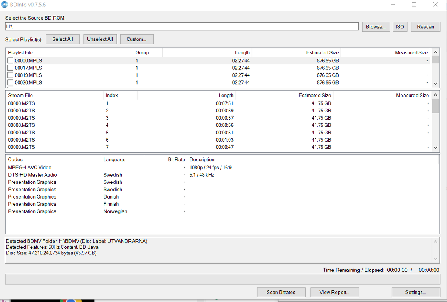Click Index column header in streams list
This screenshot has width=447, height=302.
pyautogui.click(x=120, y=96)
